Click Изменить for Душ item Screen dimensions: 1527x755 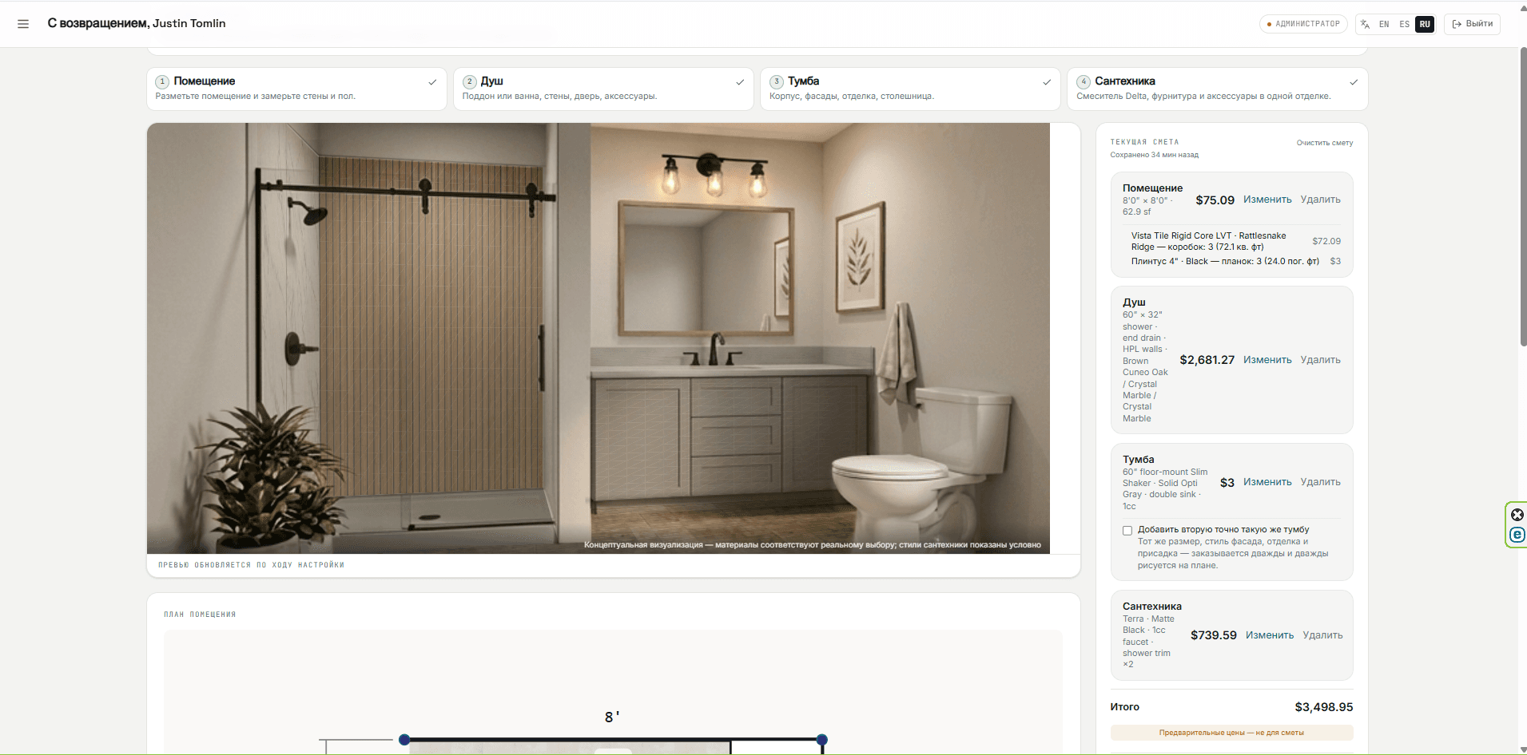point(1267,360)
